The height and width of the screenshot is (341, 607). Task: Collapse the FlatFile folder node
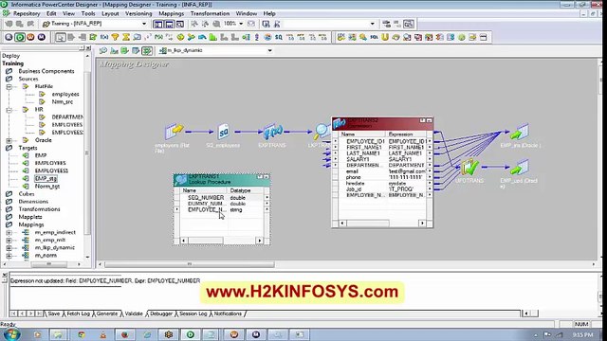pos(9,86)
